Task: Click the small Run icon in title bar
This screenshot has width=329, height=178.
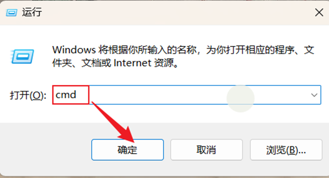Action: (11, 12)
